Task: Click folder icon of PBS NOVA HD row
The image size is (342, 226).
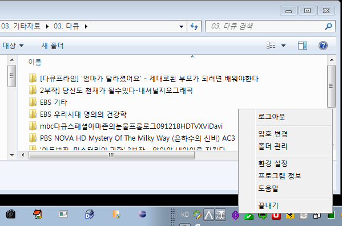Action: pyautogui.click(x=33, y=138)
